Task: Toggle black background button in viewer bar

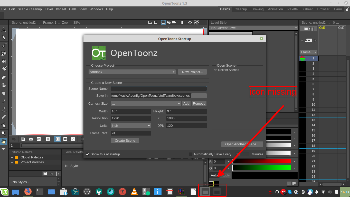Action: point(65,139)
